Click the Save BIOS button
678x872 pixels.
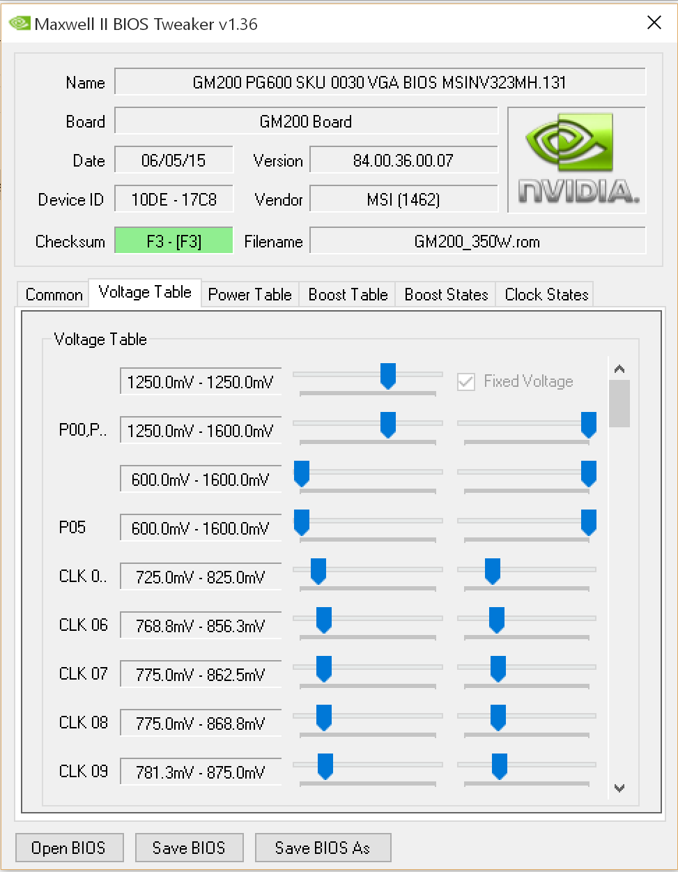(189, 848)
